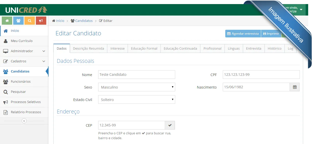Screen dimensions: 312x144
Task: Switch to the Educação Formal tab
Action: (144, 48)
